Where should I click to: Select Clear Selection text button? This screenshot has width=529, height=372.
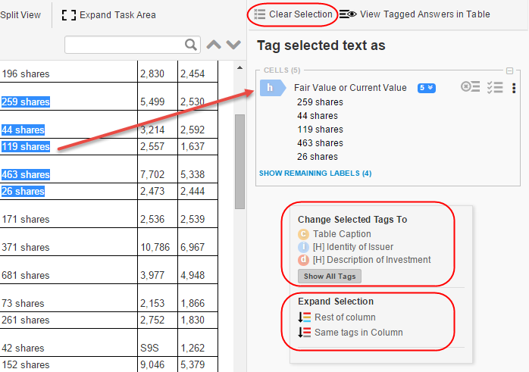click(301, 14)
